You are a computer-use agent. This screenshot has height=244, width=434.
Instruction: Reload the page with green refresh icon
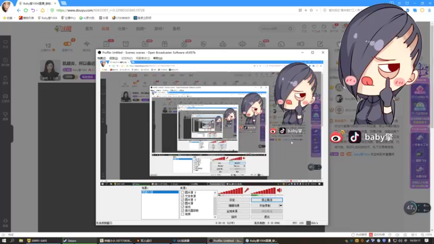coord(25,10)
